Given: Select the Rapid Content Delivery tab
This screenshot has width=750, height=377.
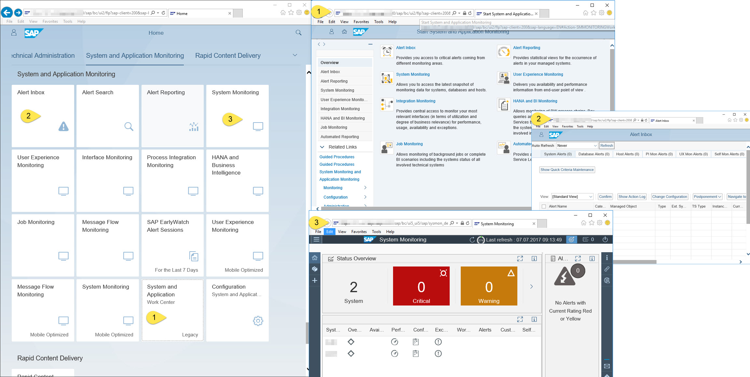Looking at the screenshot, I should 228,56.
